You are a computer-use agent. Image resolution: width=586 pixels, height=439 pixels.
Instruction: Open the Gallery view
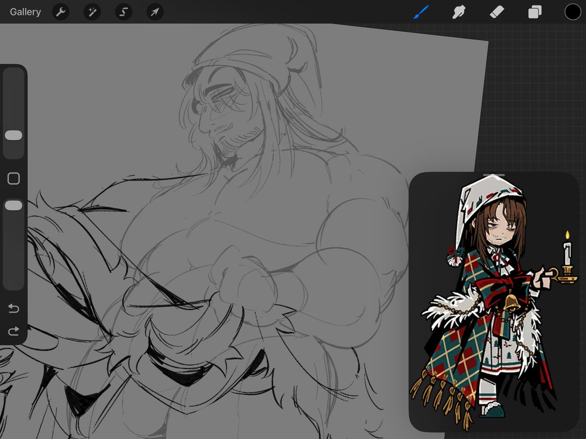(25, 12)
